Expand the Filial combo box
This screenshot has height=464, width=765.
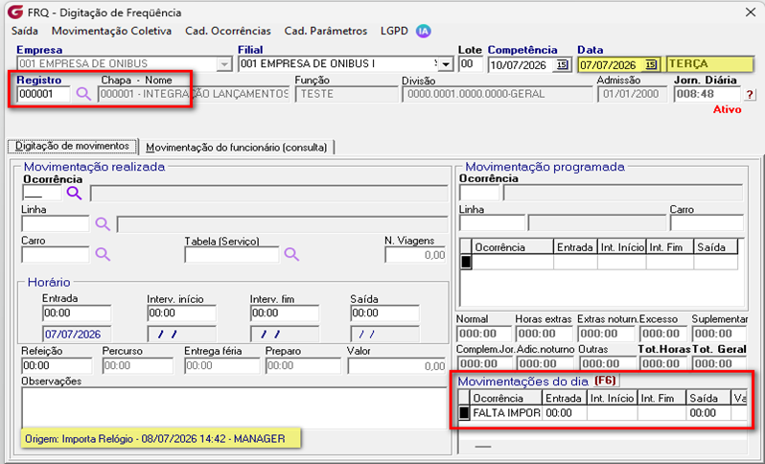click(x=446, y=64)
